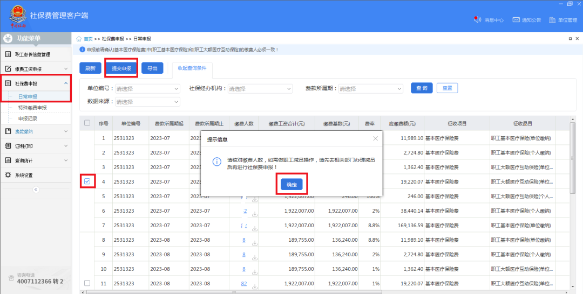Open the 消息中心 speaker icon
Viewport: 583px width, 294px height.
[478, 19]
